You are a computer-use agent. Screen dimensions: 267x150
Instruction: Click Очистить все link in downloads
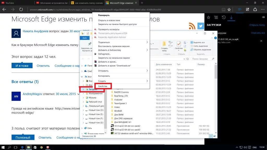point(258,33)
